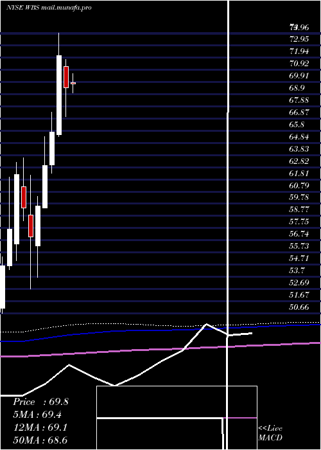Click the 57.75 price axis label
Screen dimensions: 321x450
tap(299, 222)
